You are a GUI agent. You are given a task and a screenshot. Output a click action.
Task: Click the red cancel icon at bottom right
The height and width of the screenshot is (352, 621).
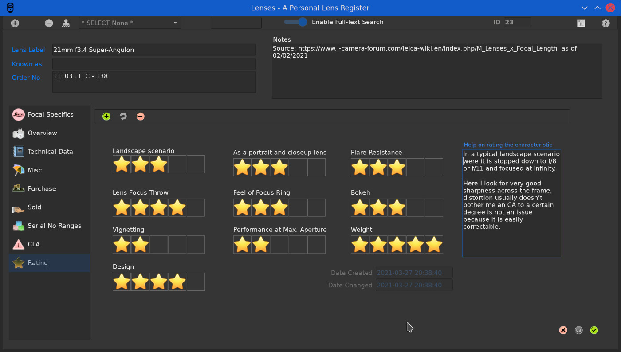pos(563,330)
